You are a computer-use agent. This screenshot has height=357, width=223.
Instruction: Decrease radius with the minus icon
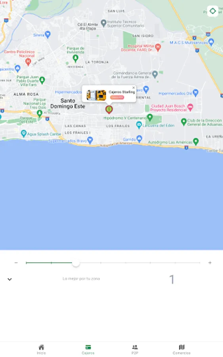pos(16,263)
